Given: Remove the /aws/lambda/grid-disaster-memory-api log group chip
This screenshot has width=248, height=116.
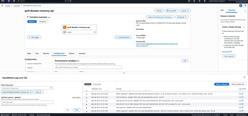Looking at the screenshot, I should pyautogui.click(x=31, y=92).
